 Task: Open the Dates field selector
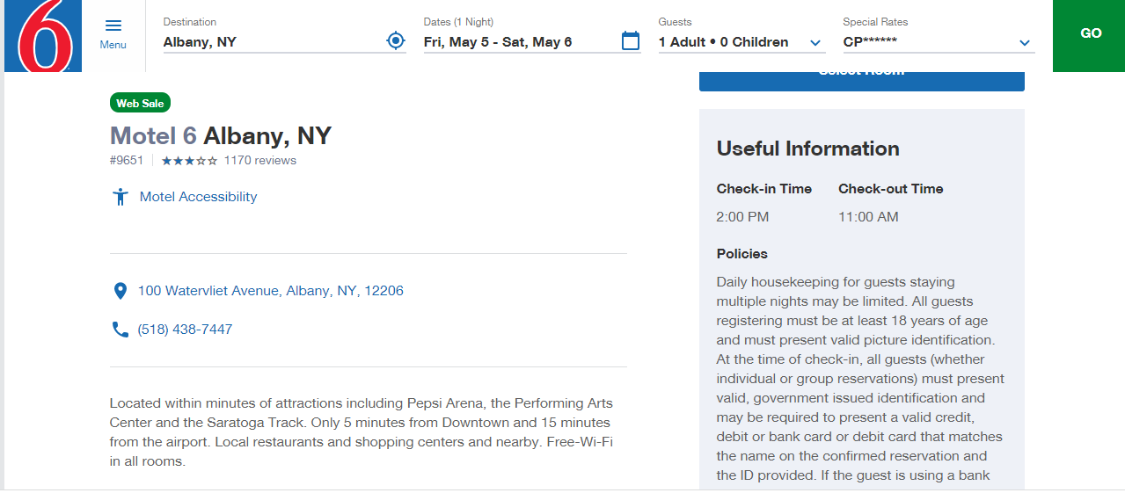(x=519, y=41)
